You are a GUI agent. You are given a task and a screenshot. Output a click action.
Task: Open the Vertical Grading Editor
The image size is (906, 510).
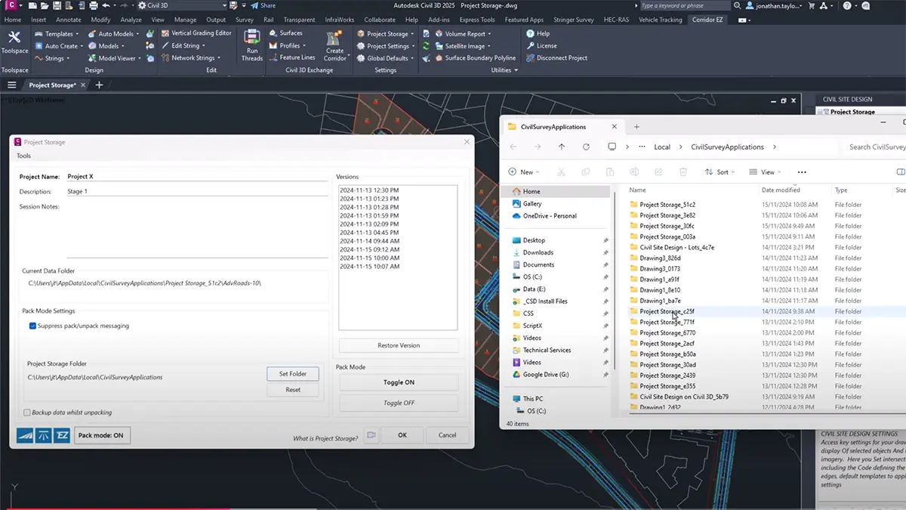point(196,34)
